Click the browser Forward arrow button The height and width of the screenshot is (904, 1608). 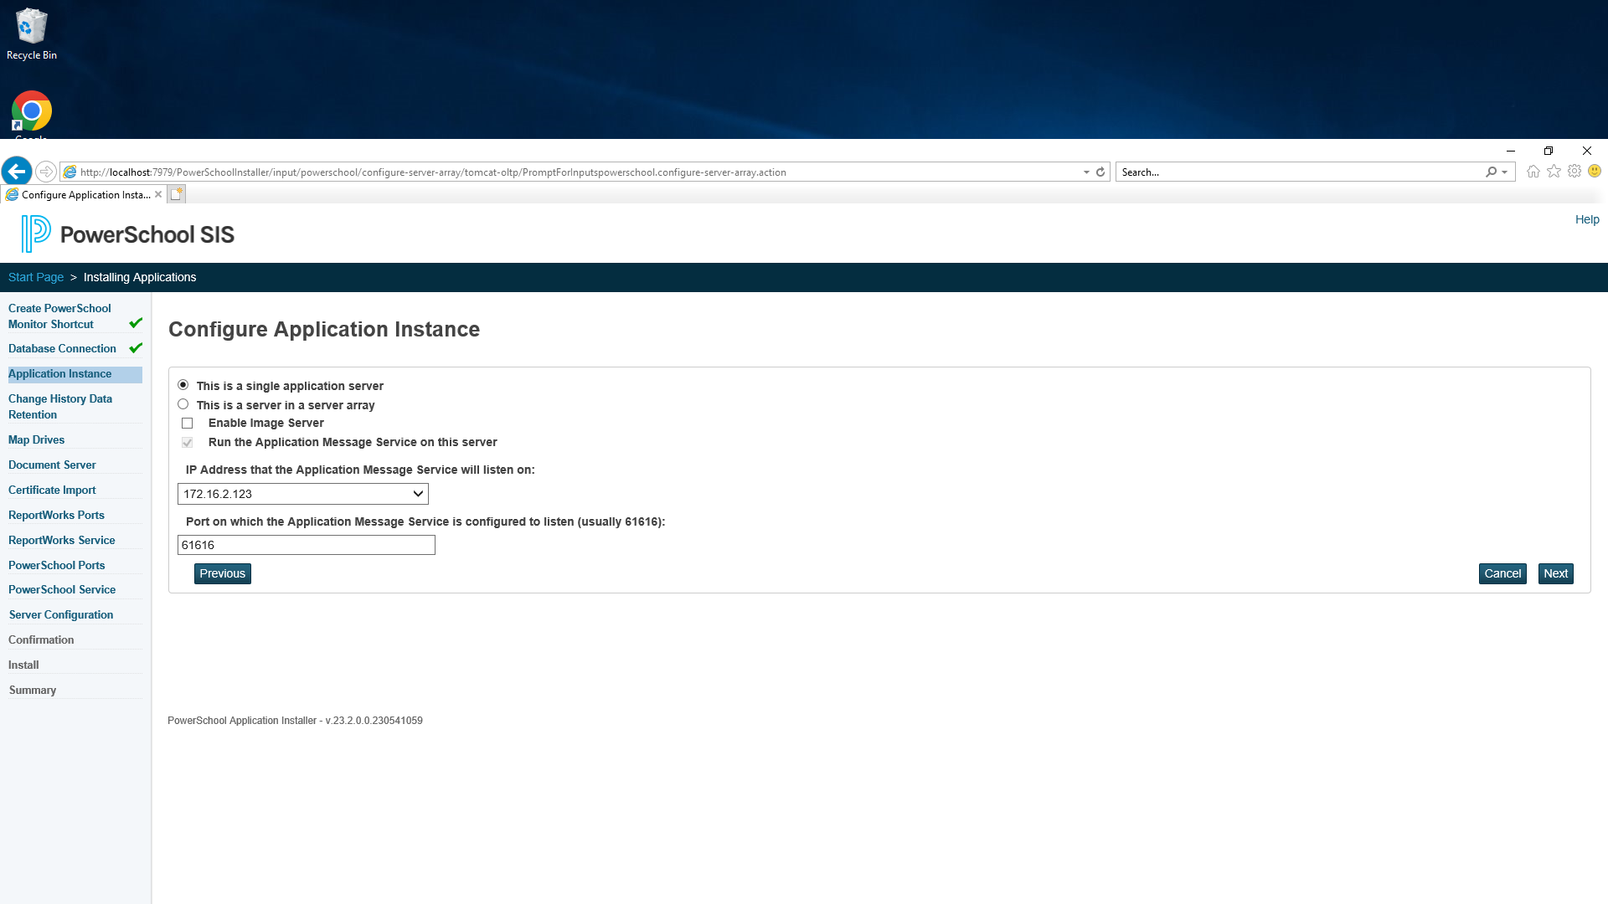click(x=46, y=172)
